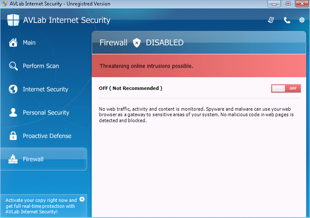Open the report log document icon
This screenshot has width=310, height=218.
[x=271, y=20]
